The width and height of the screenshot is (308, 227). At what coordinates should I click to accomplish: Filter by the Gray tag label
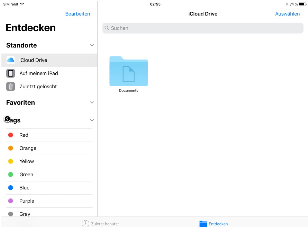pos(25,214)
